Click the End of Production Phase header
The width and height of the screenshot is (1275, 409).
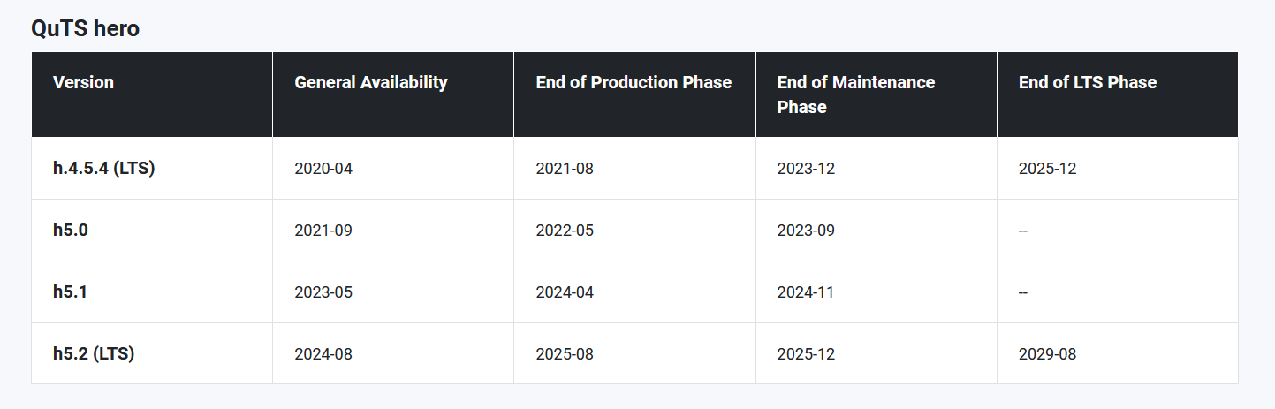[634, 82]
